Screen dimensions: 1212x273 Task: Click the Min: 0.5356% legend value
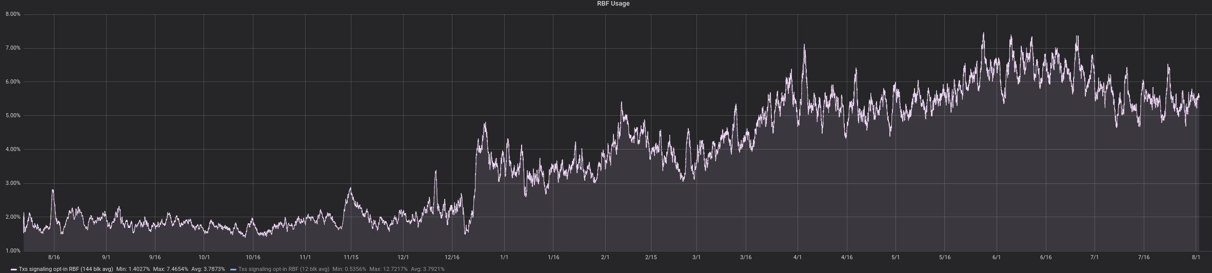coord(349,269)
